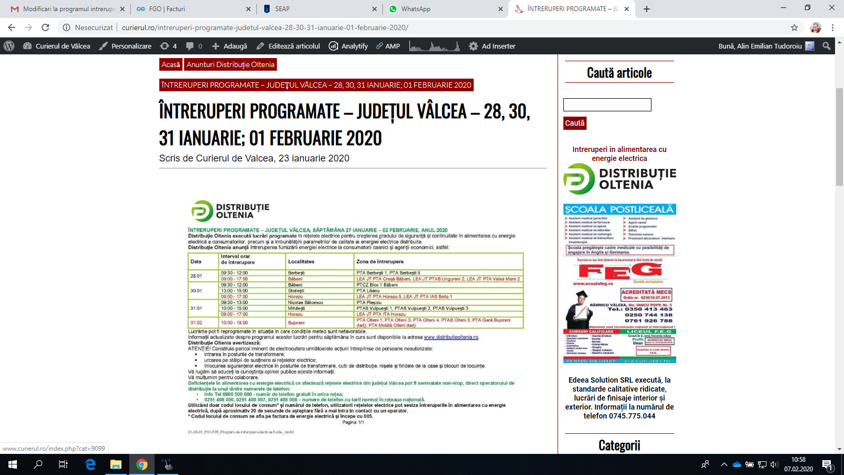Open the comments bubble icon in admin bar

[194, 46]
